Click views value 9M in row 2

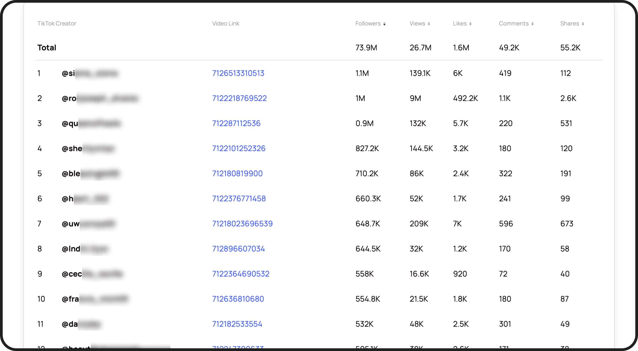click(416, 98)
